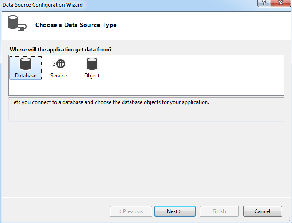Choose the Service globe icon
This screenshot has height=223, width=292.
[58, 64]
